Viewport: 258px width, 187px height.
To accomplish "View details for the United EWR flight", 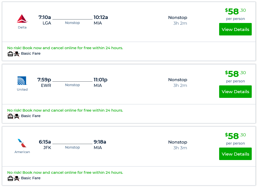I will tap(235, 92).
